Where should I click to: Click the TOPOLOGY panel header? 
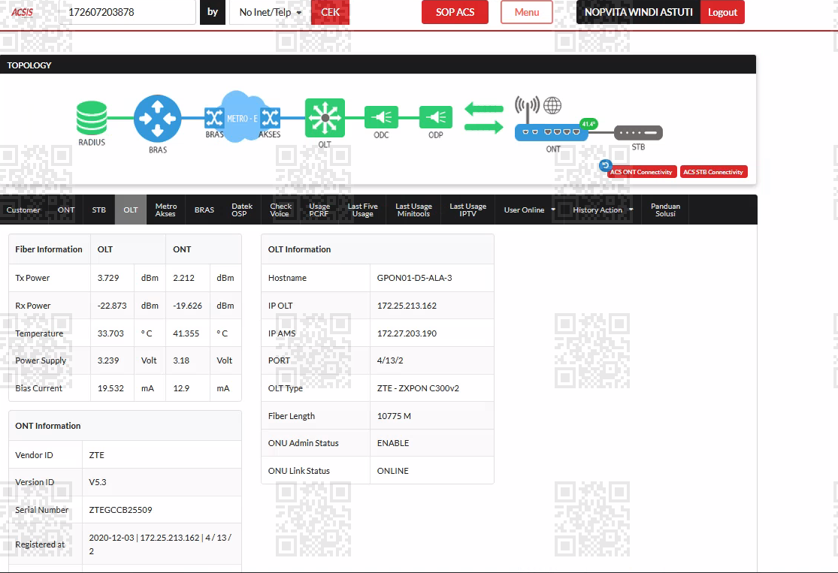[x=378, y=65]
